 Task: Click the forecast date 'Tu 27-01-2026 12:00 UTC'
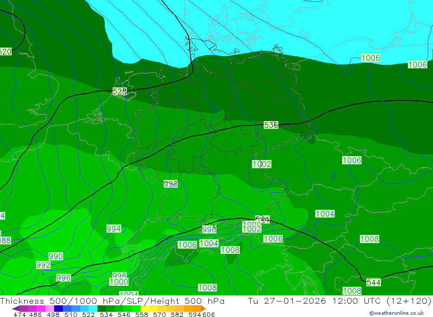pyautogui.click(x=314, y=301)
